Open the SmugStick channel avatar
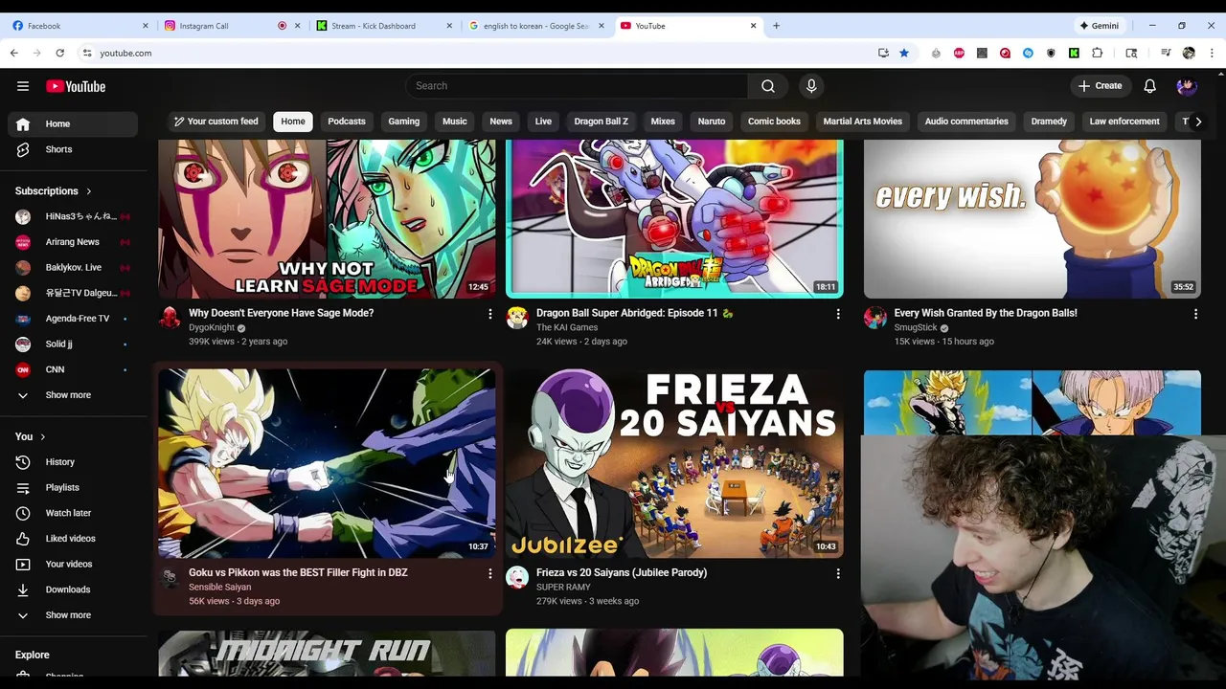Image resolution: width=1226 pixels, height=689 pixels. (875, 319)
